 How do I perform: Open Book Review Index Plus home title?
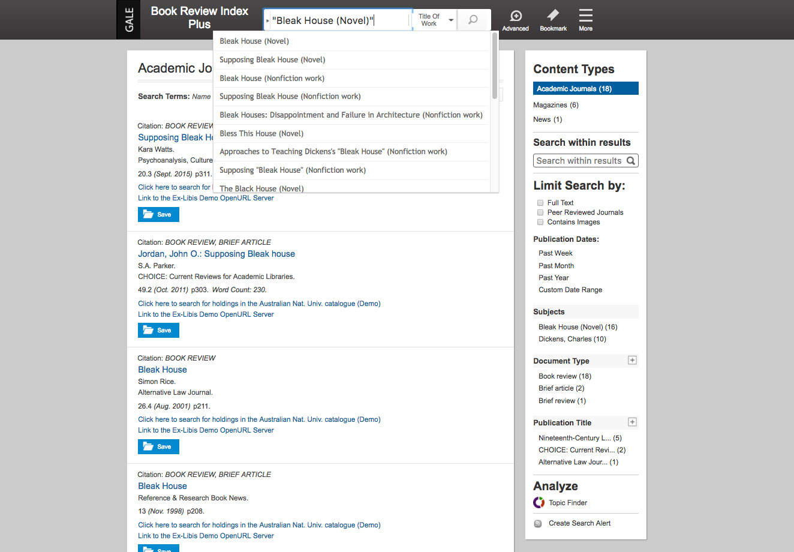(x=199, y=18)
